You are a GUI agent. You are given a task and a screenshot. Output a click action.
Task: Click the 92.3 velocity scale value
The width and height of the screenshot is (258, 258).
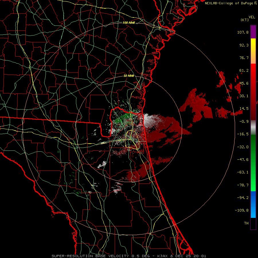[244, 45]
